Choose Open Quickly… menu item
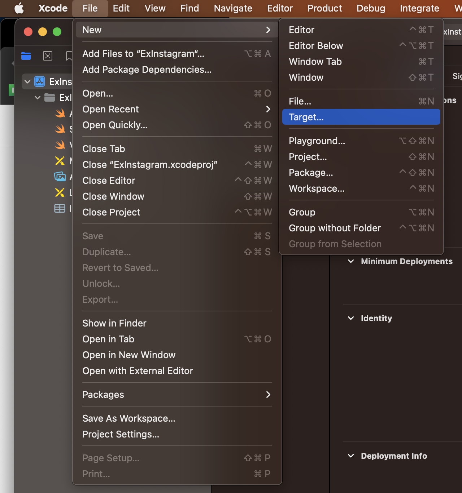 (177, 125)
